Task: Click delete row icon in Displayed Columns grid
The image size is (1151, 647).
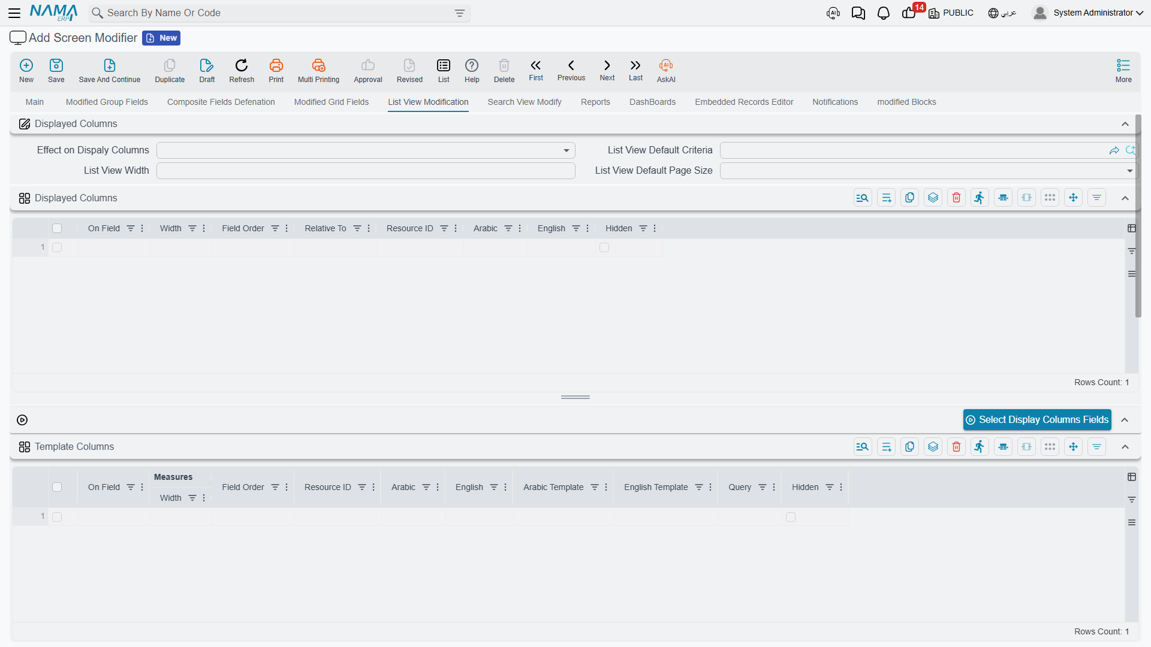Action: [x=957, y=198]
